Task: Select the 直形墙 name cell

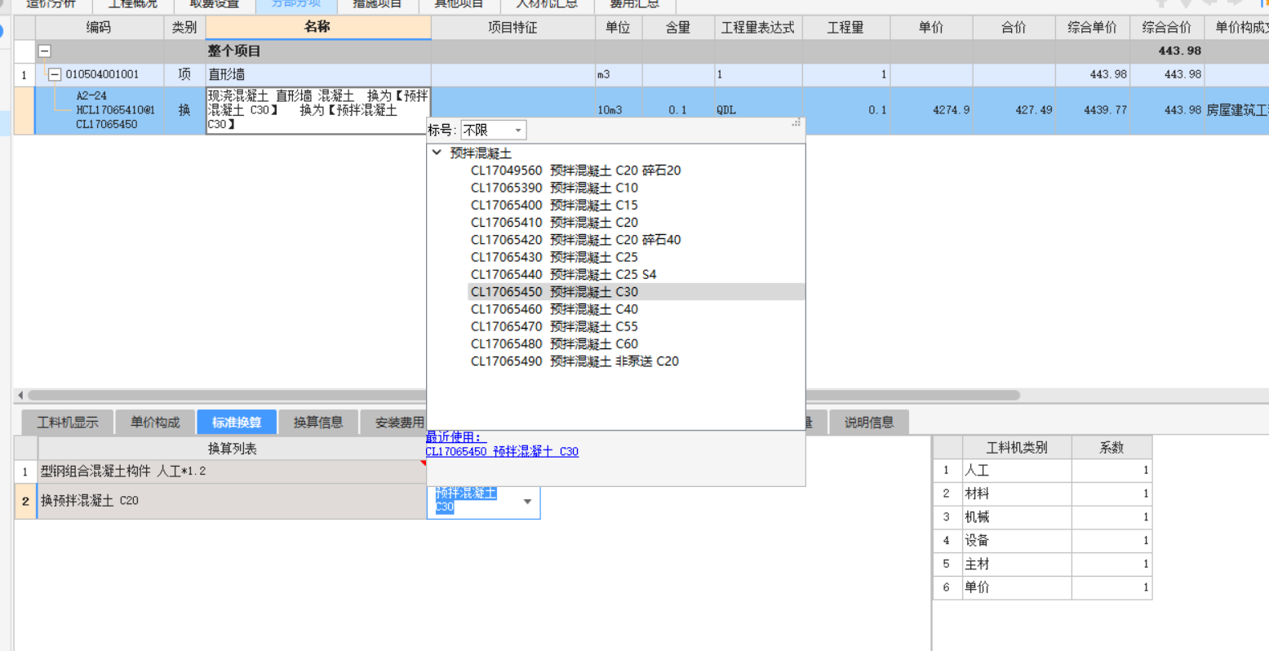Action: coord(318,74)
